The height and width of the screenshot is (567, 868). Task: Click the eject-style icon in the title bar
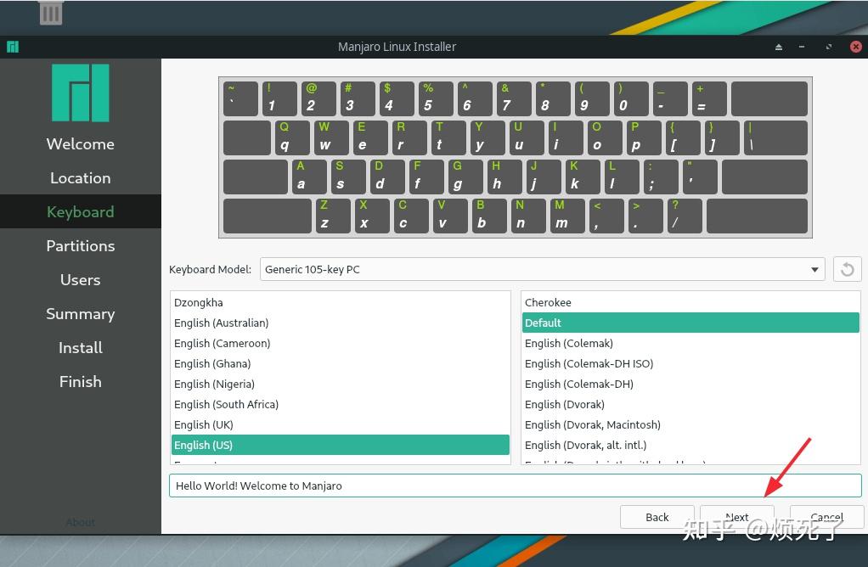click(x=779, y=47)
